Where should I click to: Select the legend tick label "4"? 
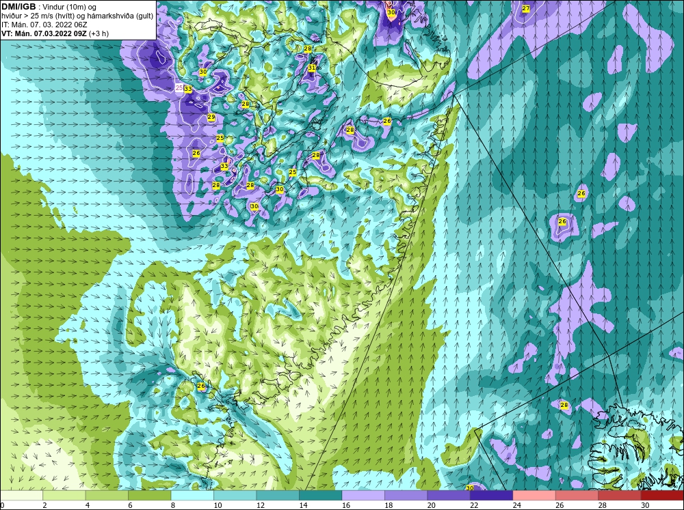click(x=88, y=505)
